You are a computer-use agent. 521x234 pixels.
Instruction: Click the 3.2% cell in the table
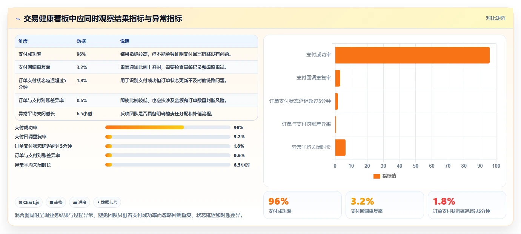click(82, 67)
